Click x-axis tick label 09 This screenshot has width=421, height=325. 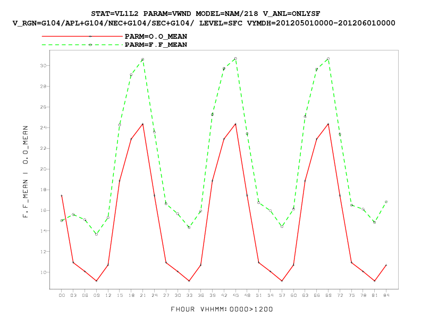click(96, 295)
